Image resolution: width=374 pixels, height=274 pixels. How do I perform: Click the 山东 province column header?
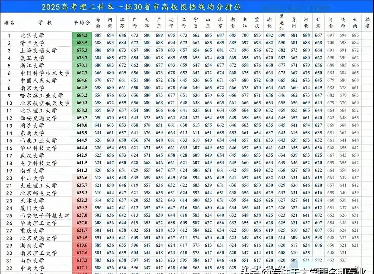coord(208,23)
